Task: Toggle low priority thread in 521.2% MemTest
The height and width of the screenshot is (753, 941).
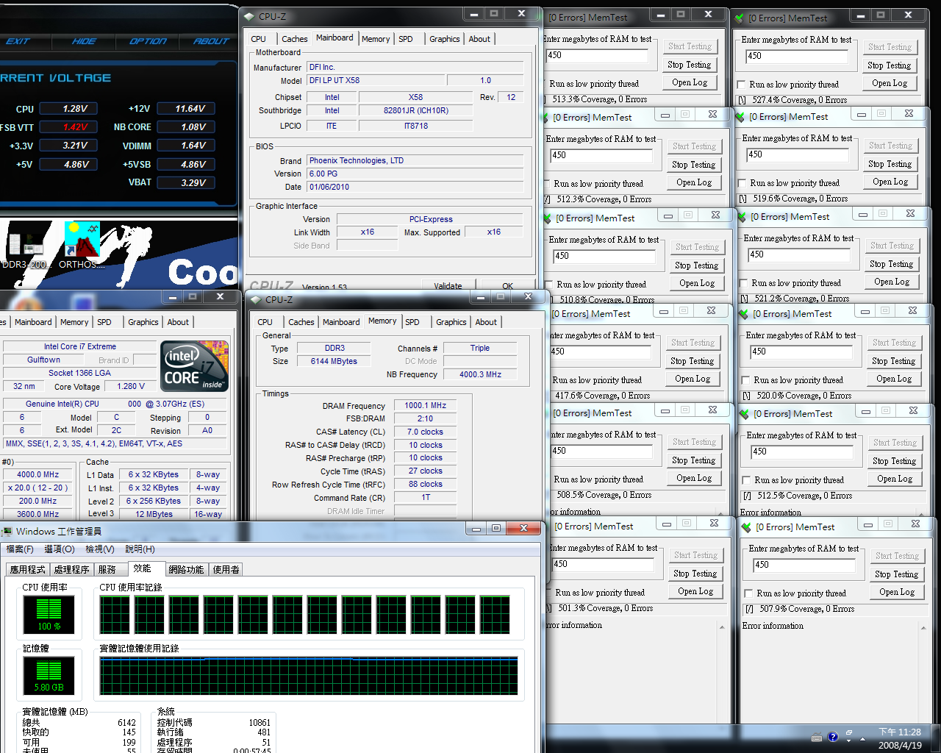Action: point(744,283)
